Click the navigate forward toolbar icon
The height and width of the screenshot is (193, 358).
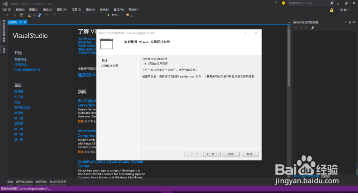[15, 15]
